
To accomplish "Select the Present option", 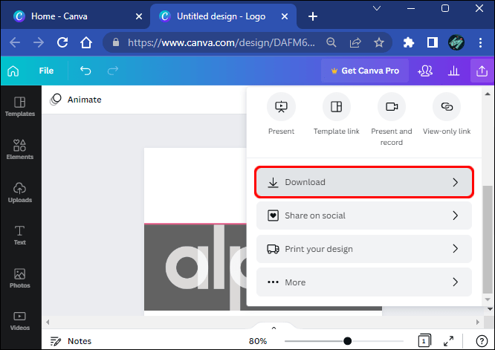I will (x=281, y=114).
